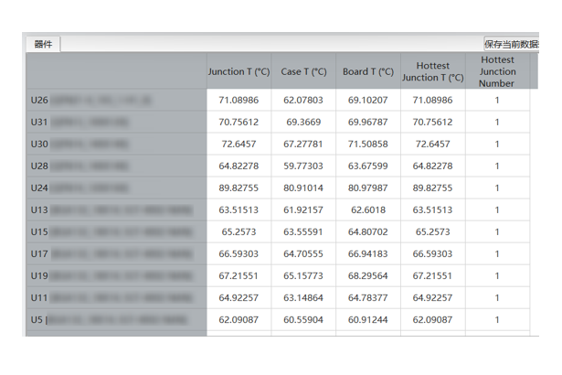Select the Hottest Junction Number header
The image size is (562, 375).
[x=497, y=71]
